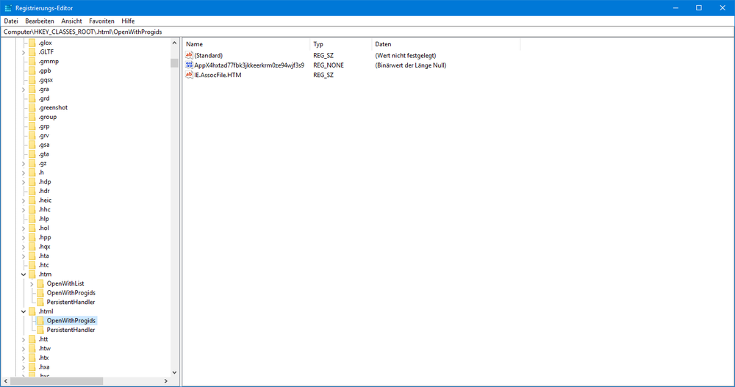Expand the .gz key arrow
This screenshot has height=387, width=735.
point(24,163)
